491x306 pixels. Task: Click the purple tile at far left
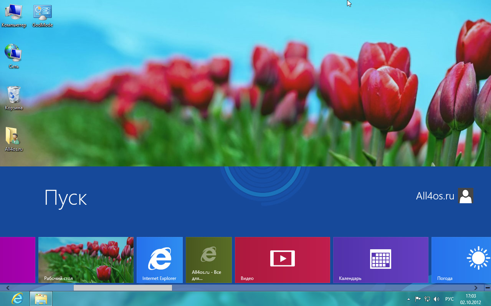click(x=18, y=260)
